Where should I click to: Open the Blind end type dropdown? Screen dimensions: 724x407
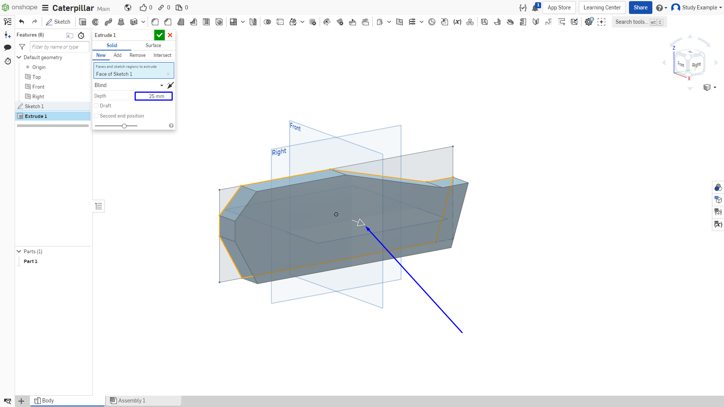tap(129, 85)
